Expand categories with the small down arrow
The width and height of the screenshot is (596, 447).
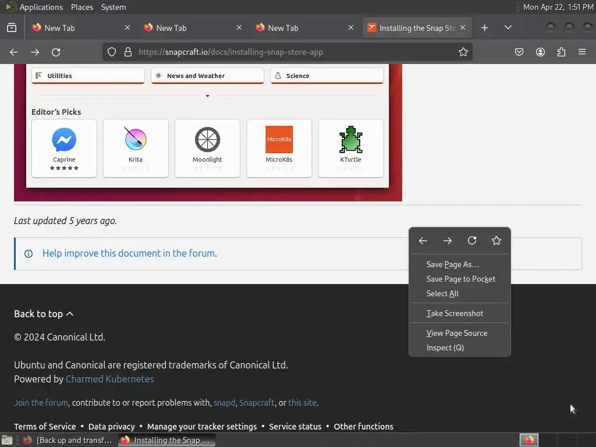(x=208, y=96)
